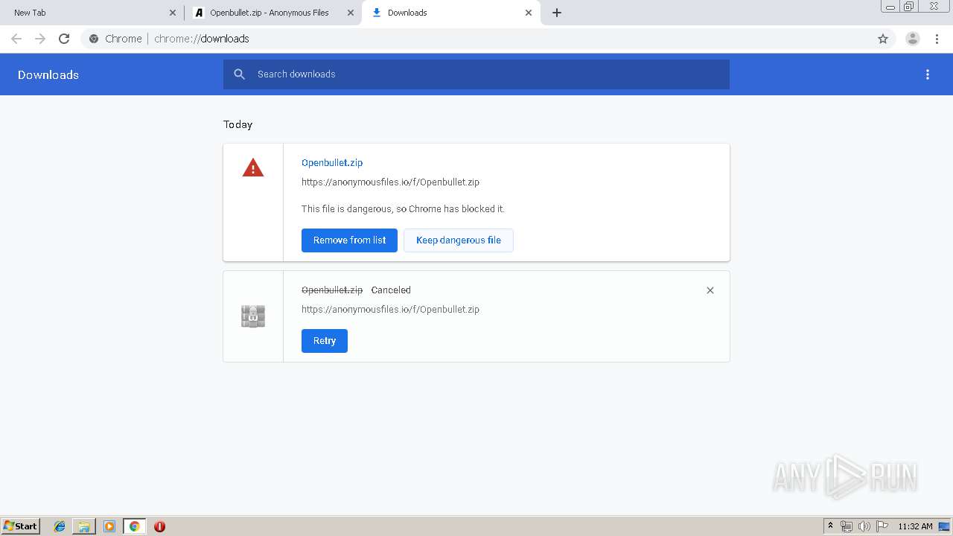
Task: Close the Anonymous Files tab
Action: [351, 13]
